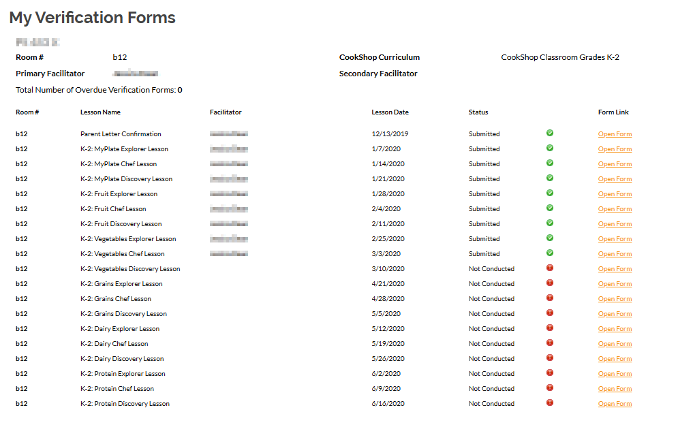Click red status icon for Protein Discovery Lesson
This screenshot has width=693, height=425.
[x=550, y=403]
